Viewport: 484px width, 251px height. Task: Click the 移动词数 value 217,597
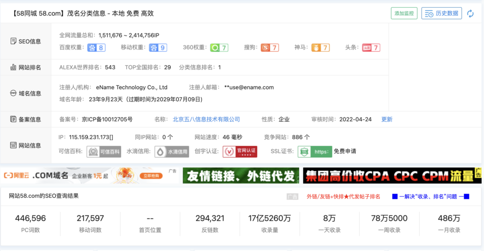pyautogui.click(x=90, y=218)
